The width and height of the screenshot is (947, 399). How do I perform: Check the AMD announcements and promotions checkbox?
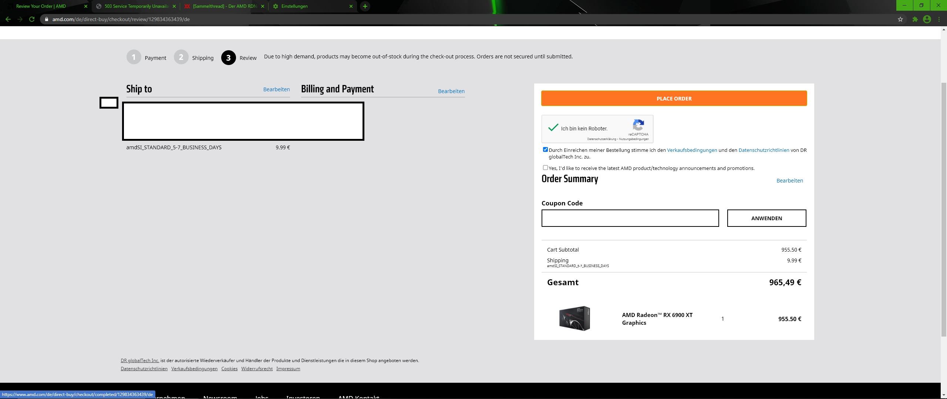tap(545, 168)
